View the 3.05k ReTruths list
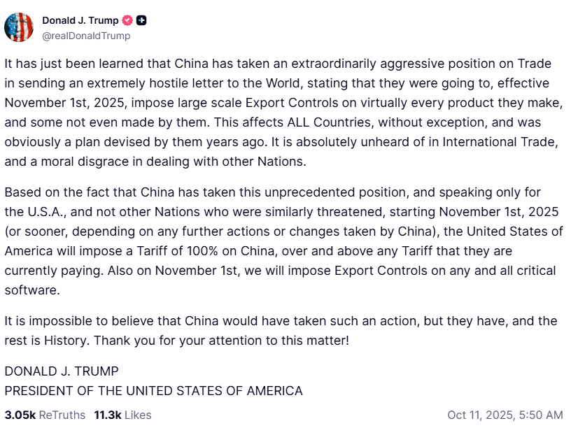This screenshot has height=428, width=571. coord(45,415)
